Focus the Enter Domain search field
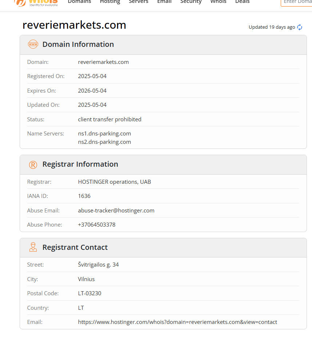This screenshot has width=312, height=337. [x=297, y=2]
